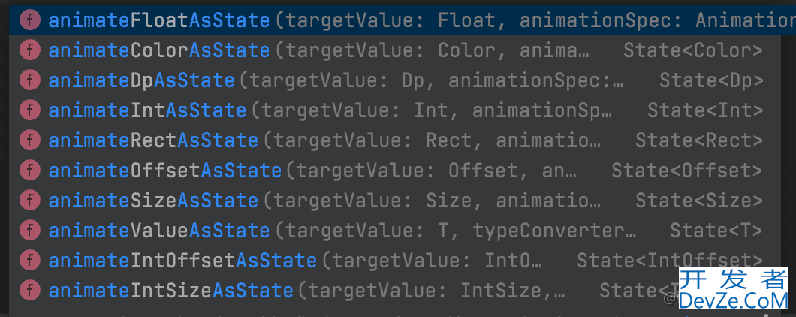Viewport: 796px width, 317px height.
Task: Select the animateIntOffsetAsState completion item
Action: coord(182,260)
